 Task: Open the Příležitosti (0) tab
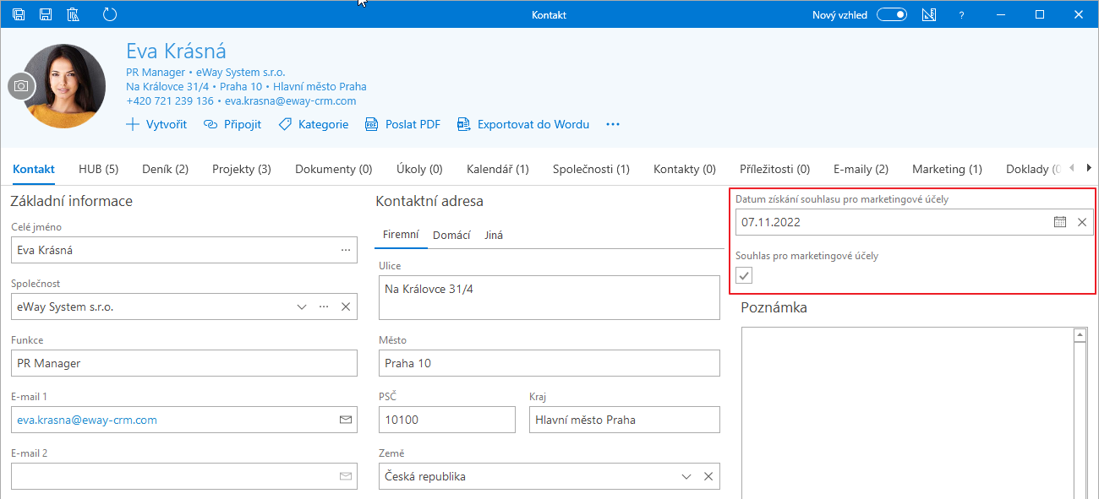point(774,169)
